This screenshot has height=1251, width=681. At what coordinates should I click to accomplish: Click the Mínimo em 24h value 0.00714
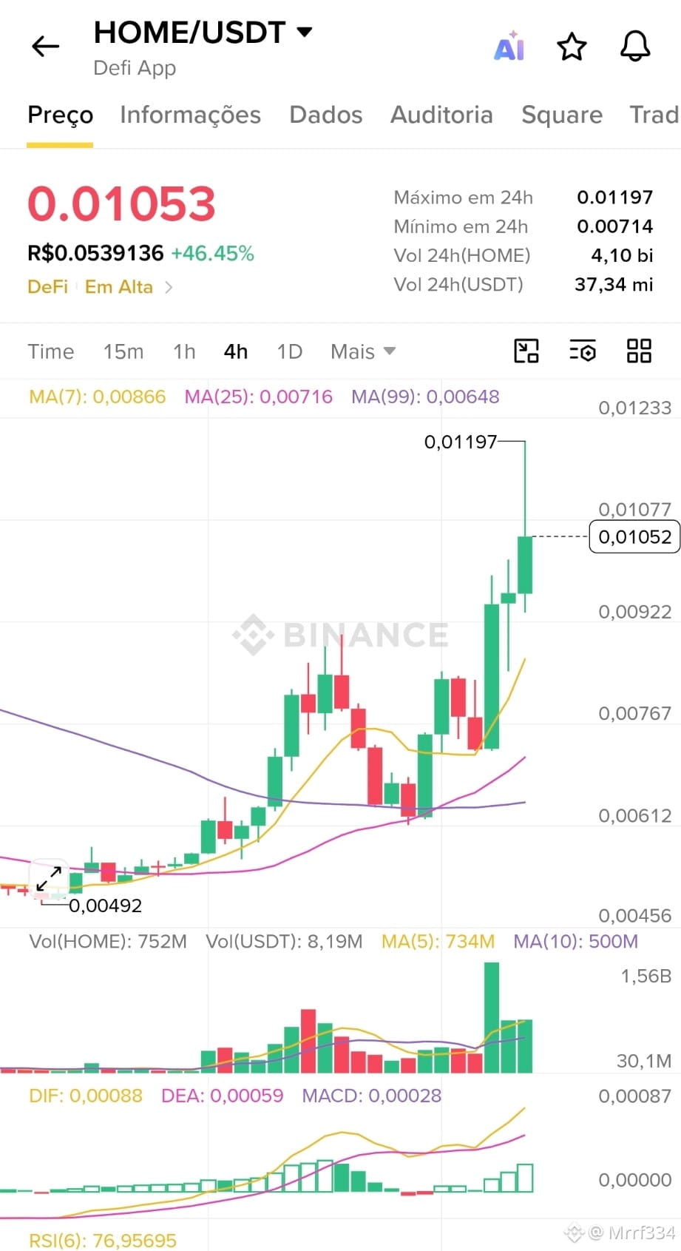615,226
